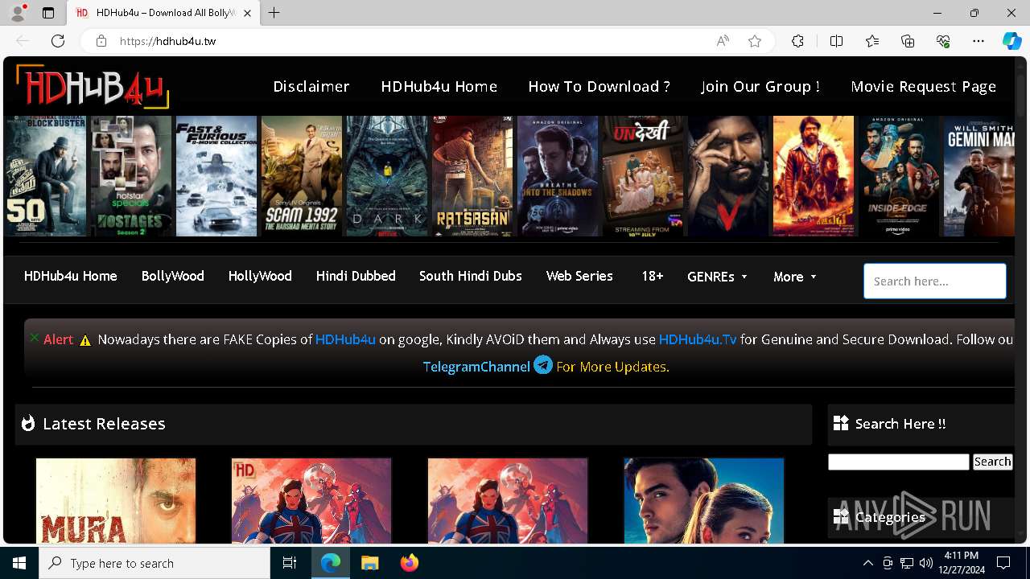Open Edge Settings and more menu

pyautogui.click(x=978, y=41)
